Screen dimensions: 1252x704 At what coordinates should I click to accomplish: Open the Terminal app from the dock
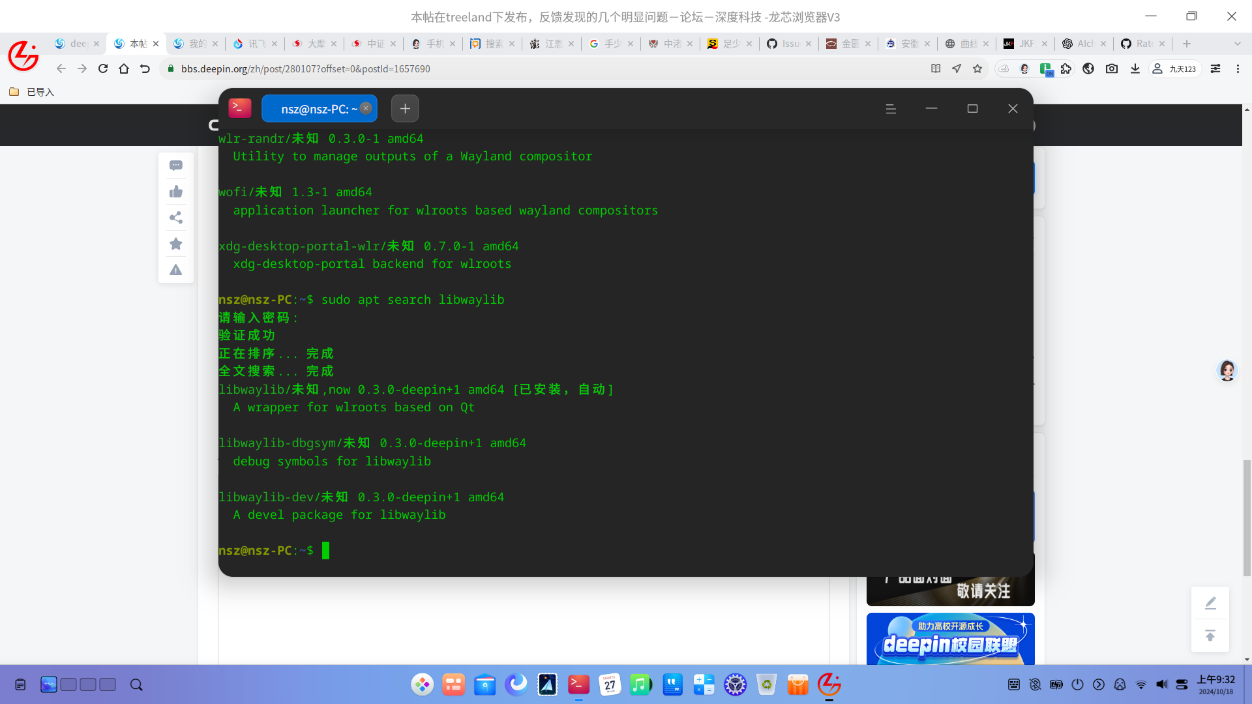click(578, 684)
